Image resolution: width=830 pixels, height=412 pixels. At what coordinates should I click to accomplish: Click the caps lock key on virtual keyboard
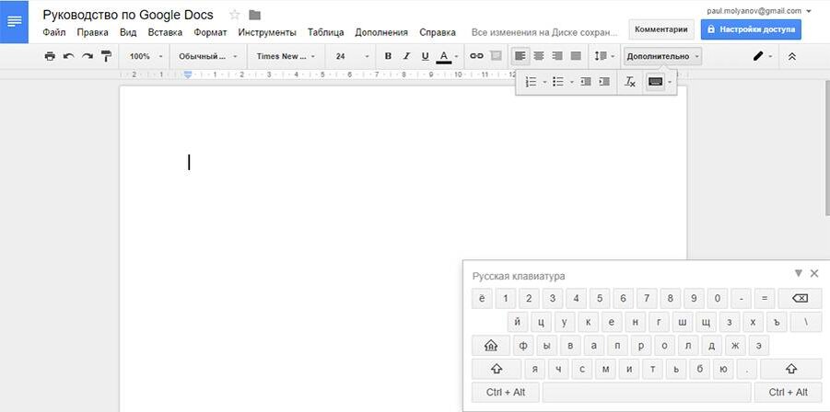491,346
